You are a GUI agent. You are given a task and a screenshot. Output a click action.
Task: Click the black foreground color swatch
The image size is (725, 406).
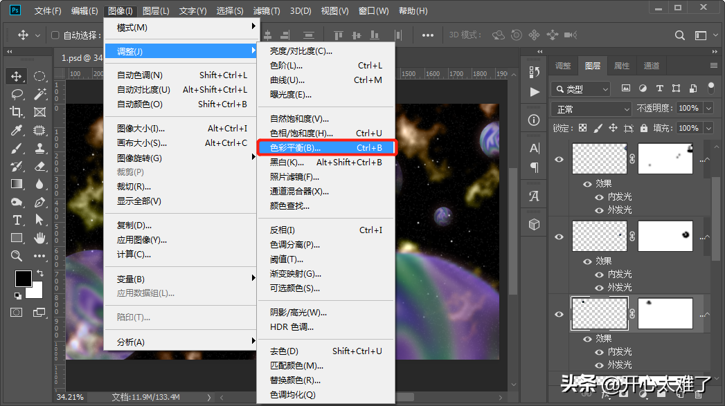23,278
